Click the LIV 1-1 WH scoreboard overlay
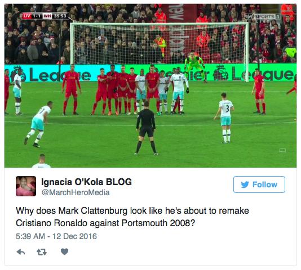The image size is (301, 270). tap(45, 16)
